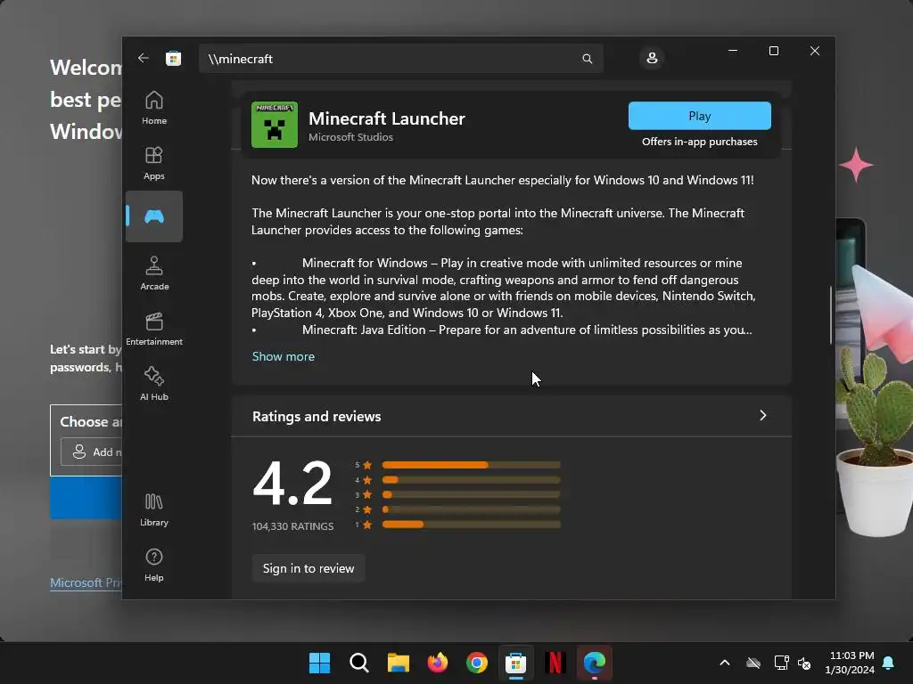Viewport: 913px width, 684px height.
Task: Open the Library in the sidebar
Action: click(154, 509)
